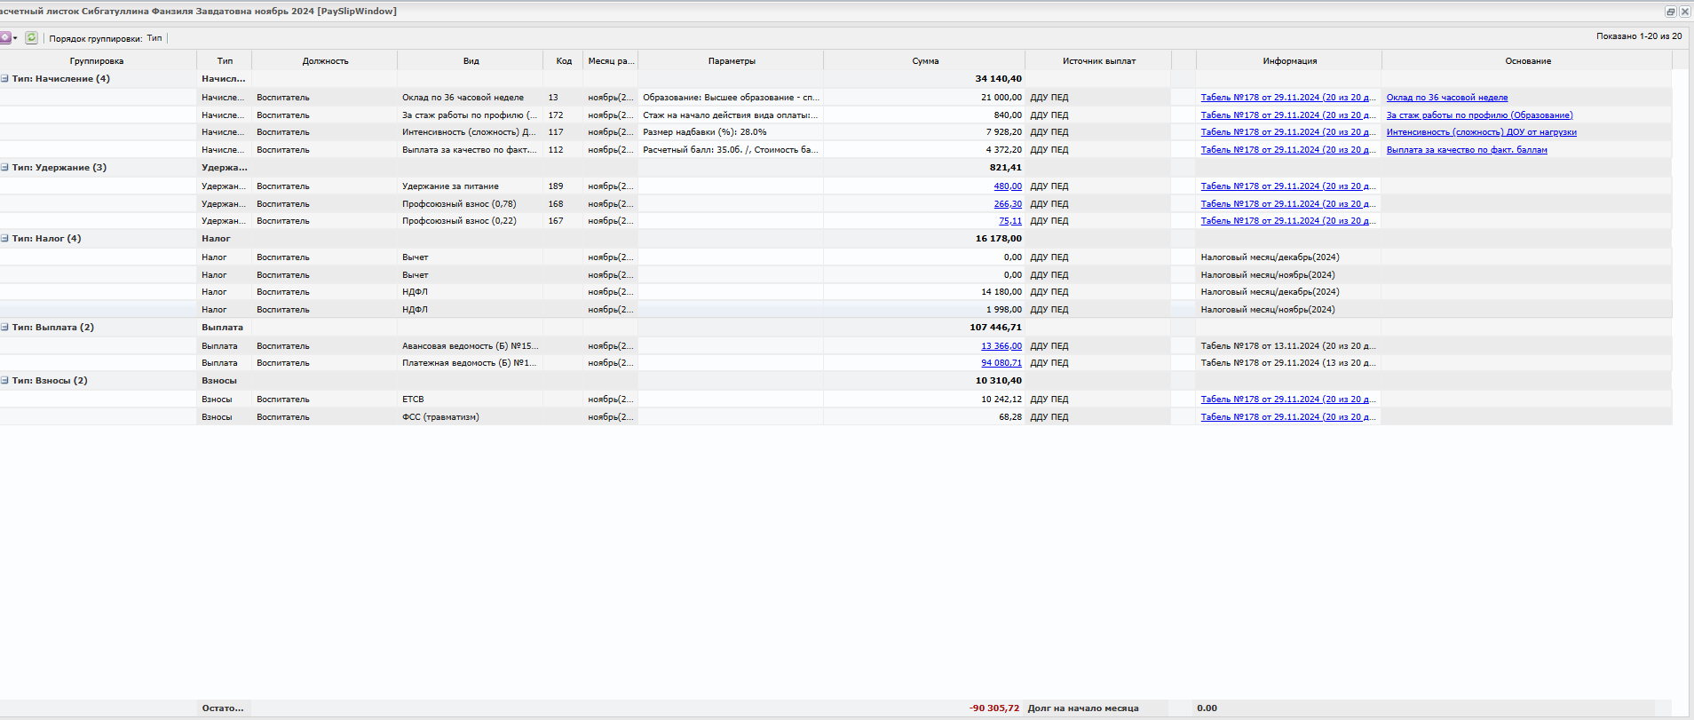Screen dimensions: 1694x720
Task: Open the 480,00 deduction amount link
Action: (x=1008, y=186)
